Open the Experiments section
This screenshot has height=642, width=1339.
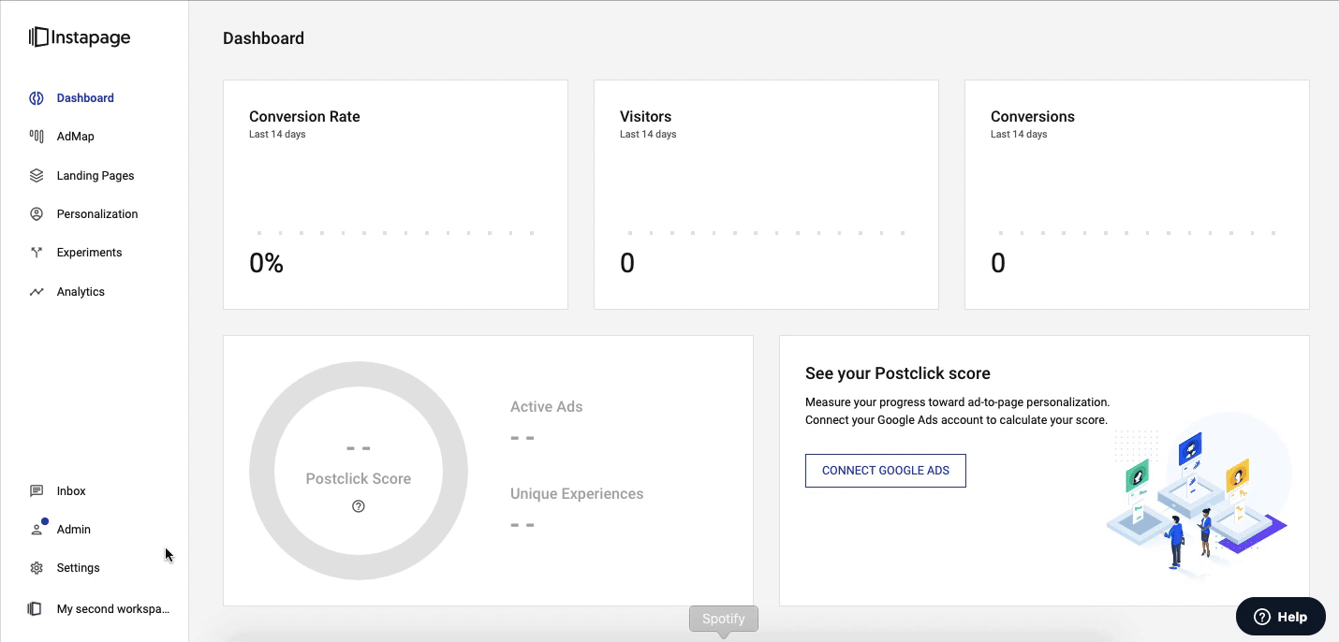(89, 252)
